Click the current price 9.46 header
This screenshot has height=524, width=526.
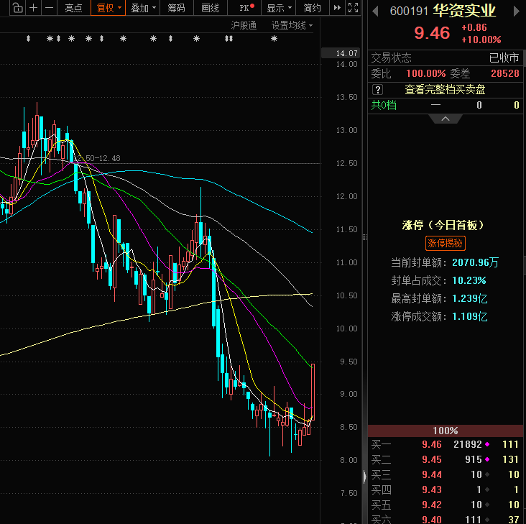tap(432, 33)
